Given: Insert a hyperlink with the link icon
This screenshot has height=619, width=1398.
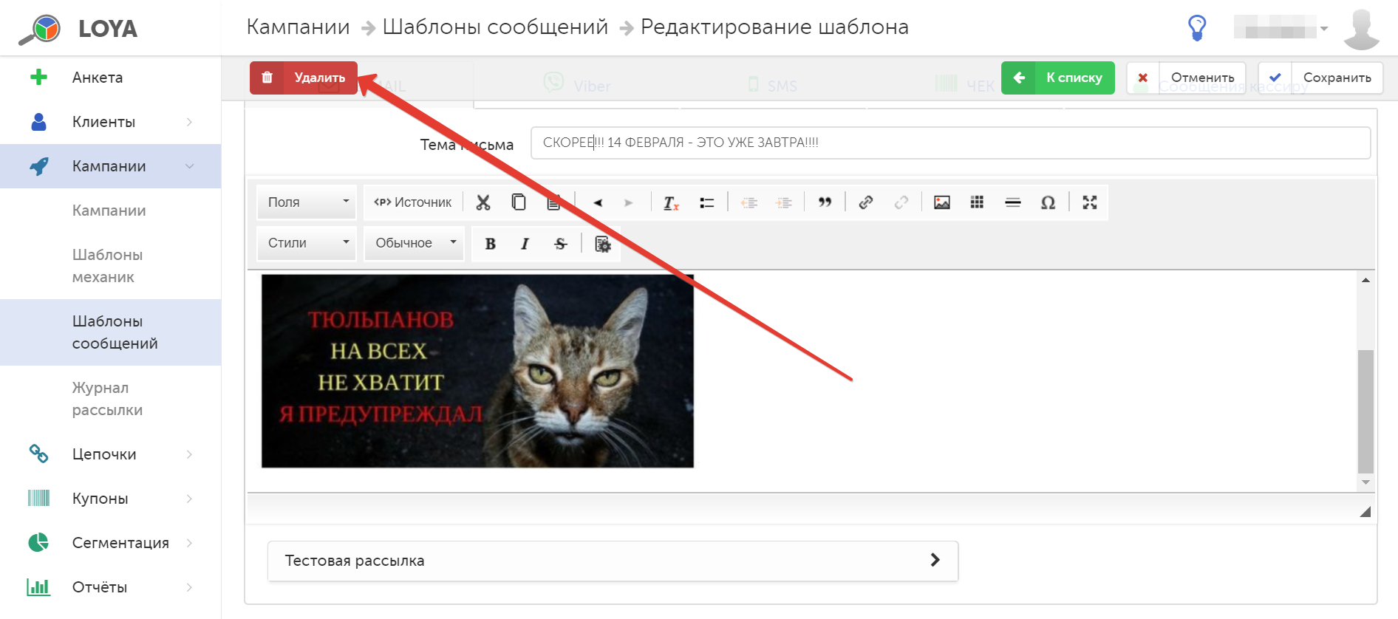Looking at the screenshot, I should (x=866, y=202).
